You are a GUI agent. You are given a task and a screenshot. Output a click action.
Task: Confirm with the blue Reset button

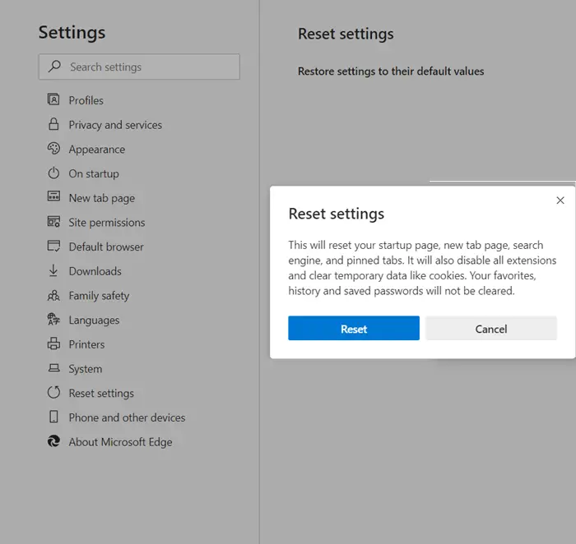[354, 329]
